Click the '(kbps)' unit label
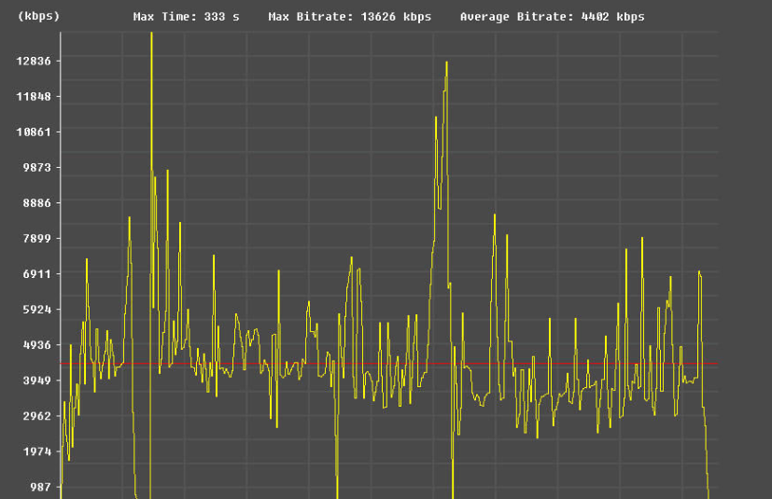The height and width of the screenshot is (499, 772). pos(38,16)
